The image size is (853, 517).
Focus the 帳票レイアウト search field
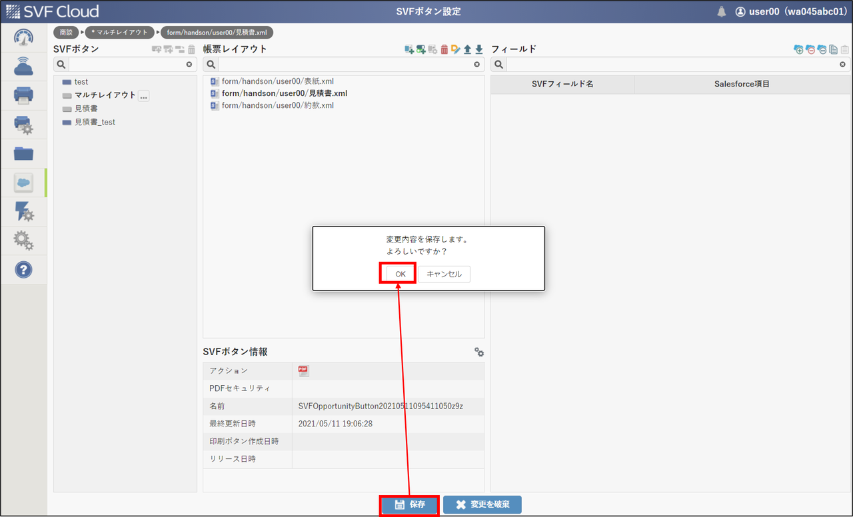[x=345, y=65]
